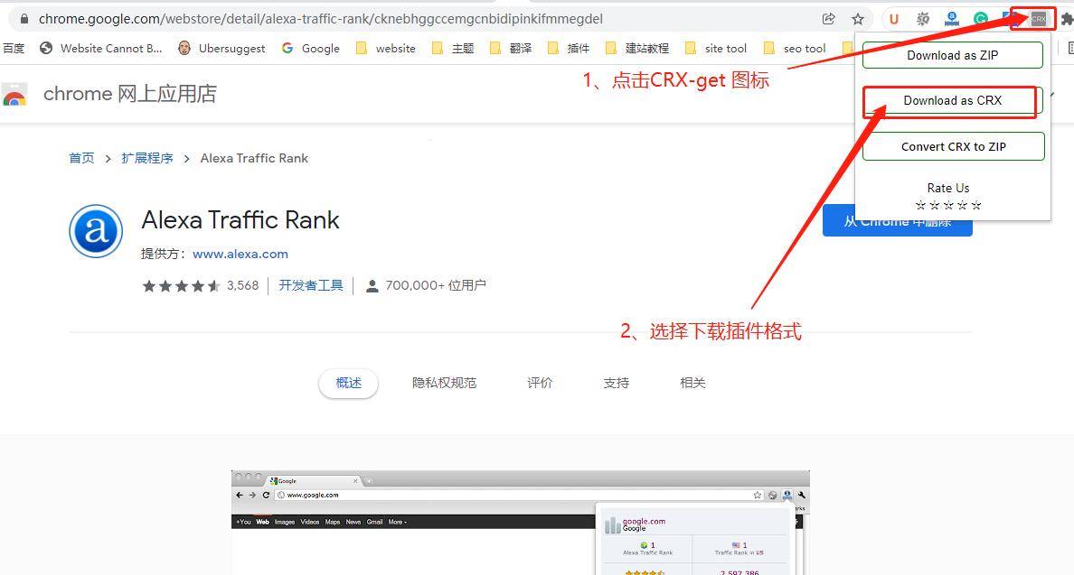
Task: Open the '翻译' bookmarks folder
Action: coord(510,48)
